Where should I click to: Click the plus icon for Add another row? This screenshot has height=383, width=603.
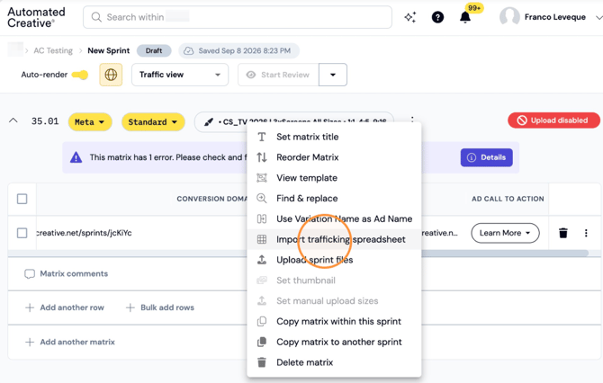coord(30,307)
